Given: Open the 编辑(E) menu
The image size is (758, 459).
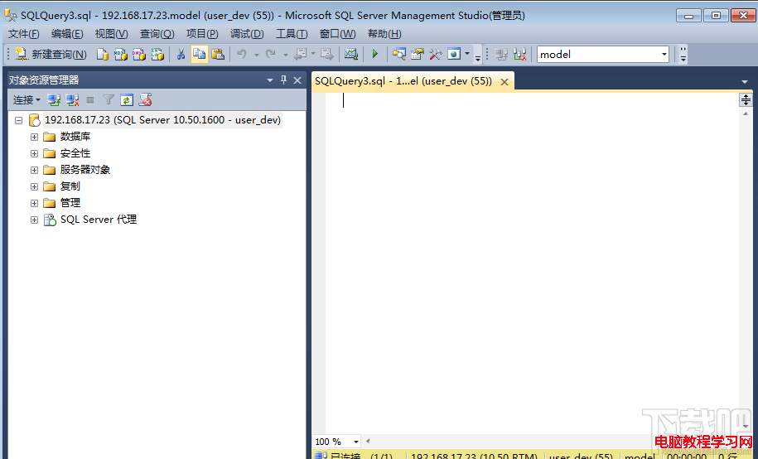Looking at the screenshot, I should click(x=67, y=34).
